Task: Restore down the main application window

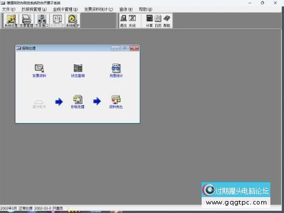Action: 262,3
